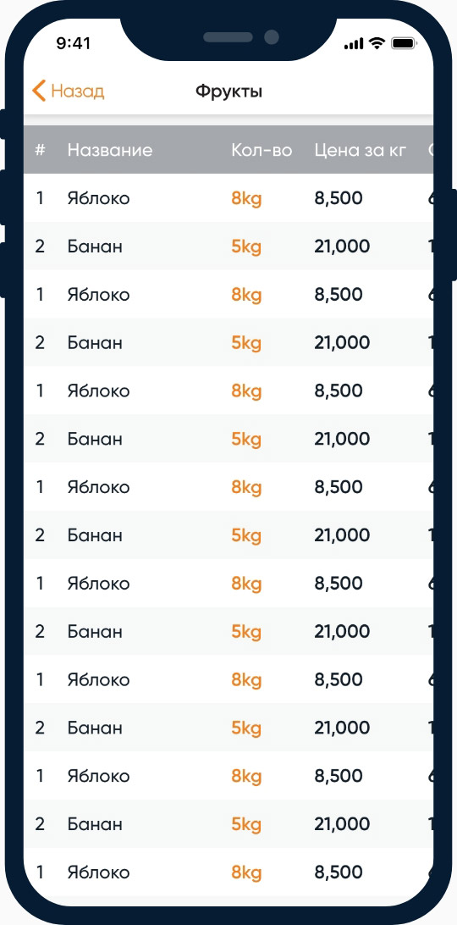The image size is (457, 925).
Task: Click the 21,000 price in second row
Action: click(342, 246)
